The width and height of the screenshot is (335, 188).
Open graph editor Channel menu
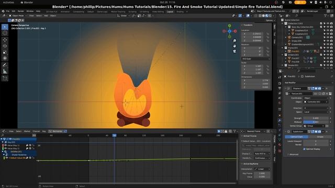pos(36,131)
